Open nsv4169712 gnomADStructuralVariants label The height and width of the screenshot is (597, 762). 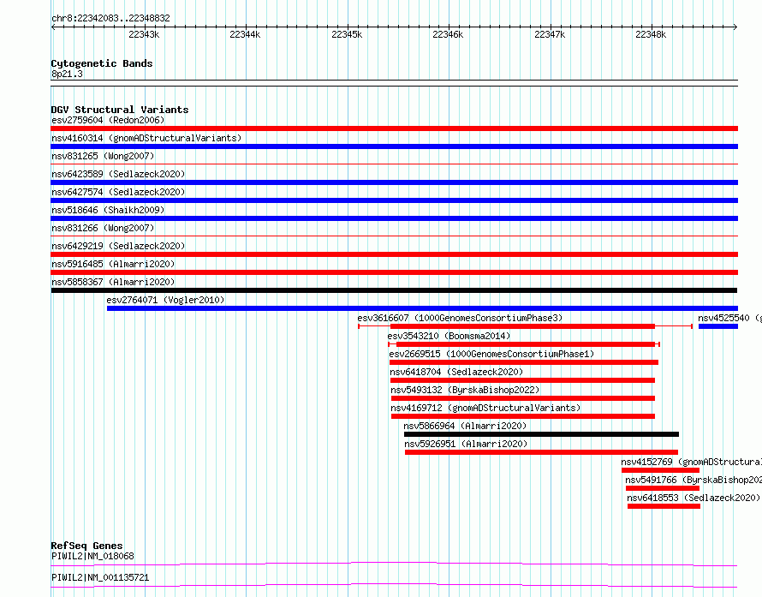485,408
